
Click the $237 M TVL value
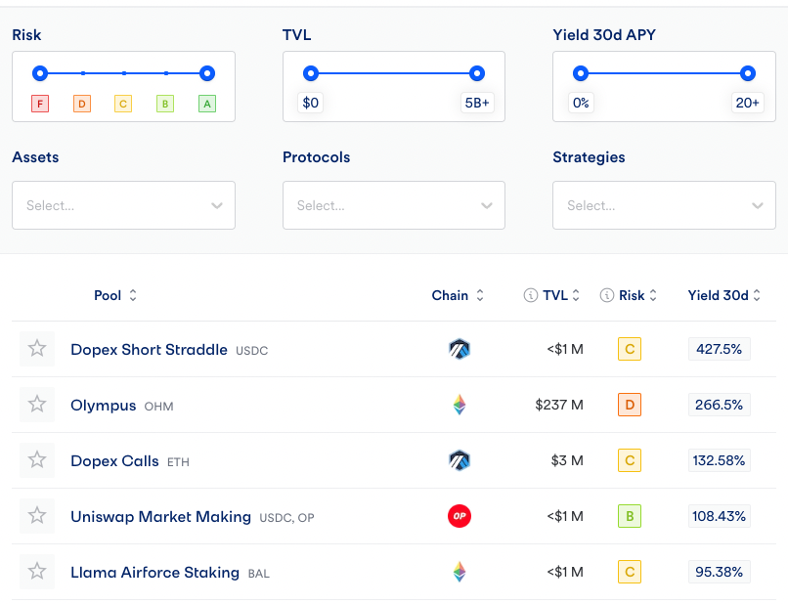click(559, 405)
